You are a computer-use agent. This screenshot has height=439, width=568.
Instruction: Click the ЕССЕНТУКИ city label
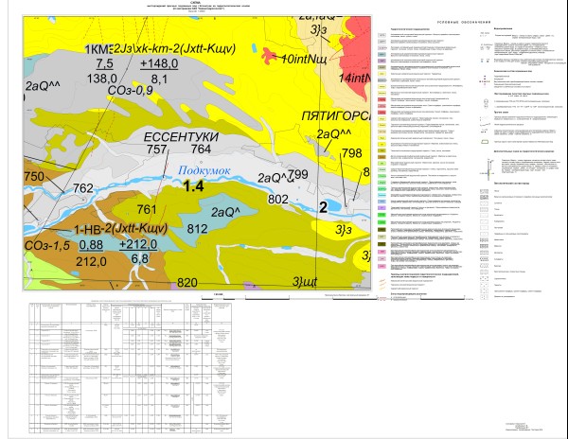[181, 137]
